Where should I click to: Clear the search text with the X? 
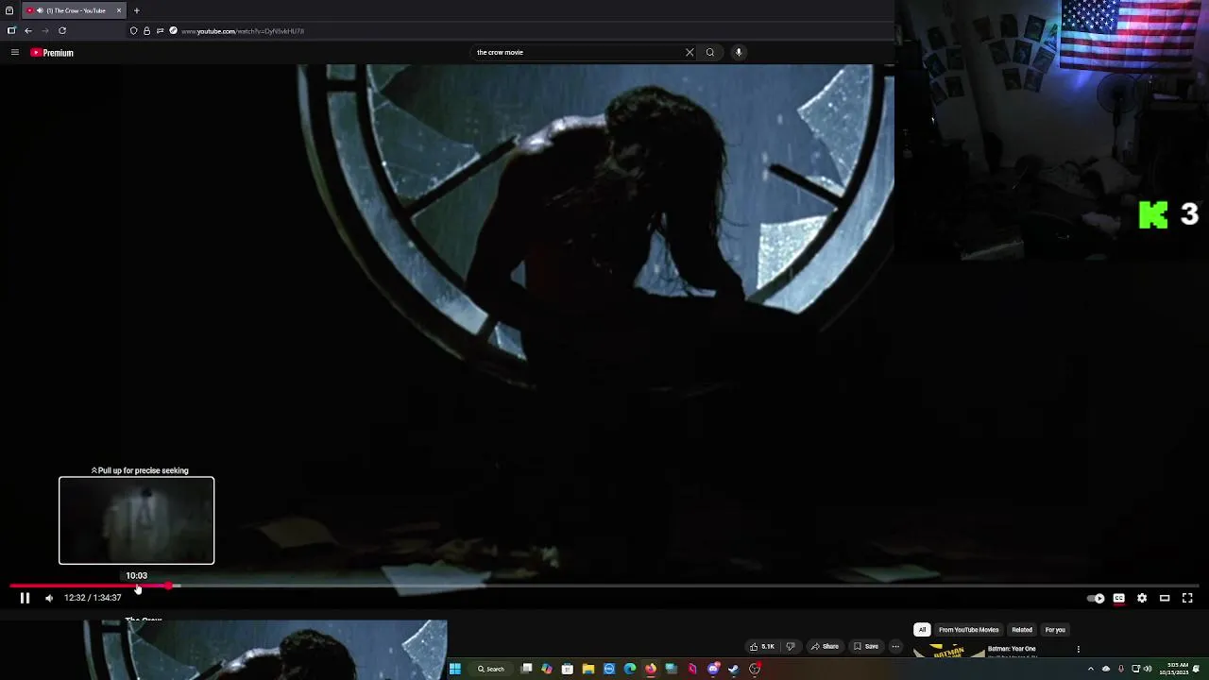click(690, 52)
